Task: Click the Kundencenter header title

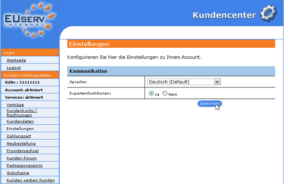Action: pos(224,15)
